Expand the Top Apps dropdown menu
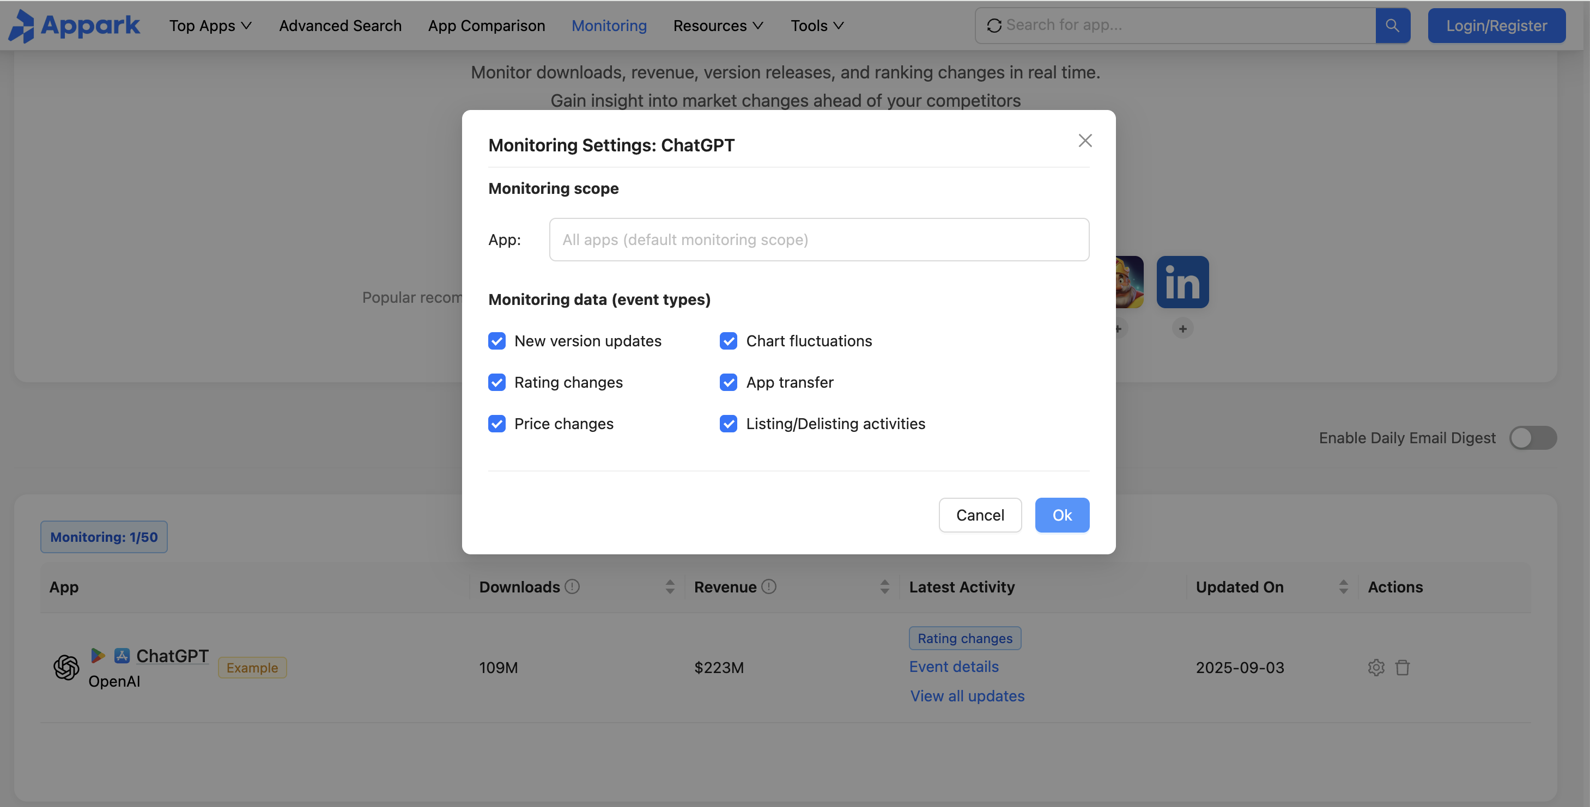1590x807 pixels. tap(210, 25)
